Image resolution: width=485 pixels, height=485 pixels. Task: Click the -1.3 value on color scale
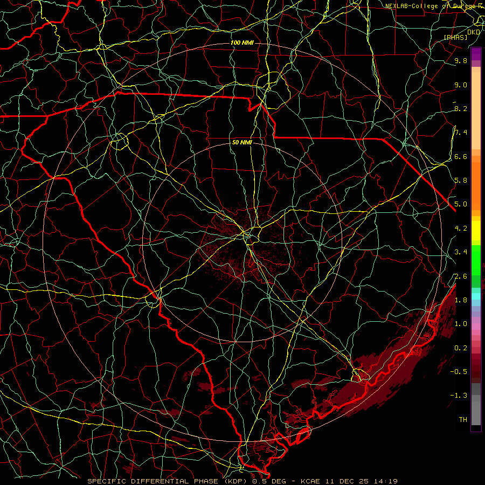click(459, 396)
